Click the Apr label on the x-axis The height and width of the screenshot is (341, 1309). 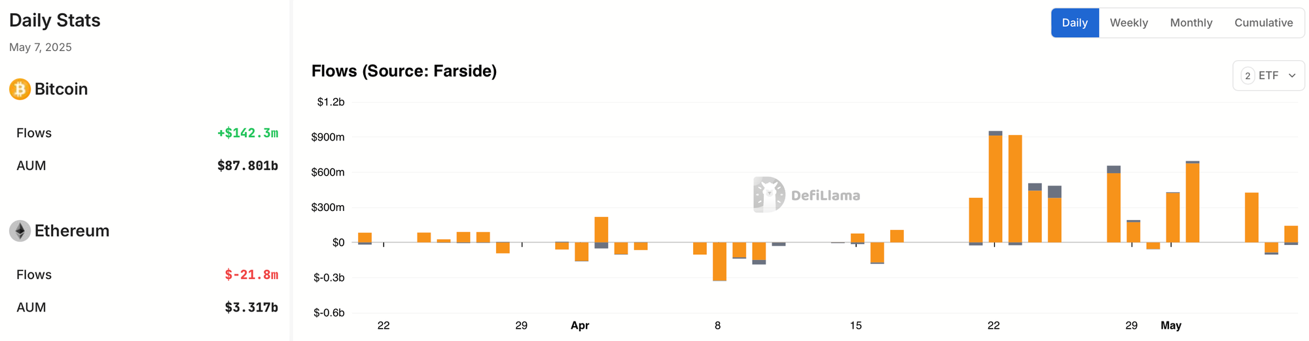click(x=580, y=325)
